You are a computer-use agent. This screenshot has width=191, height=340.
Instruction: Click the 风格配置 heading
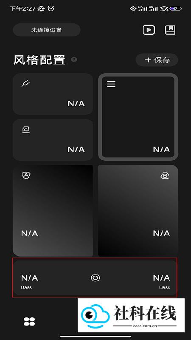tap(39, 60)
